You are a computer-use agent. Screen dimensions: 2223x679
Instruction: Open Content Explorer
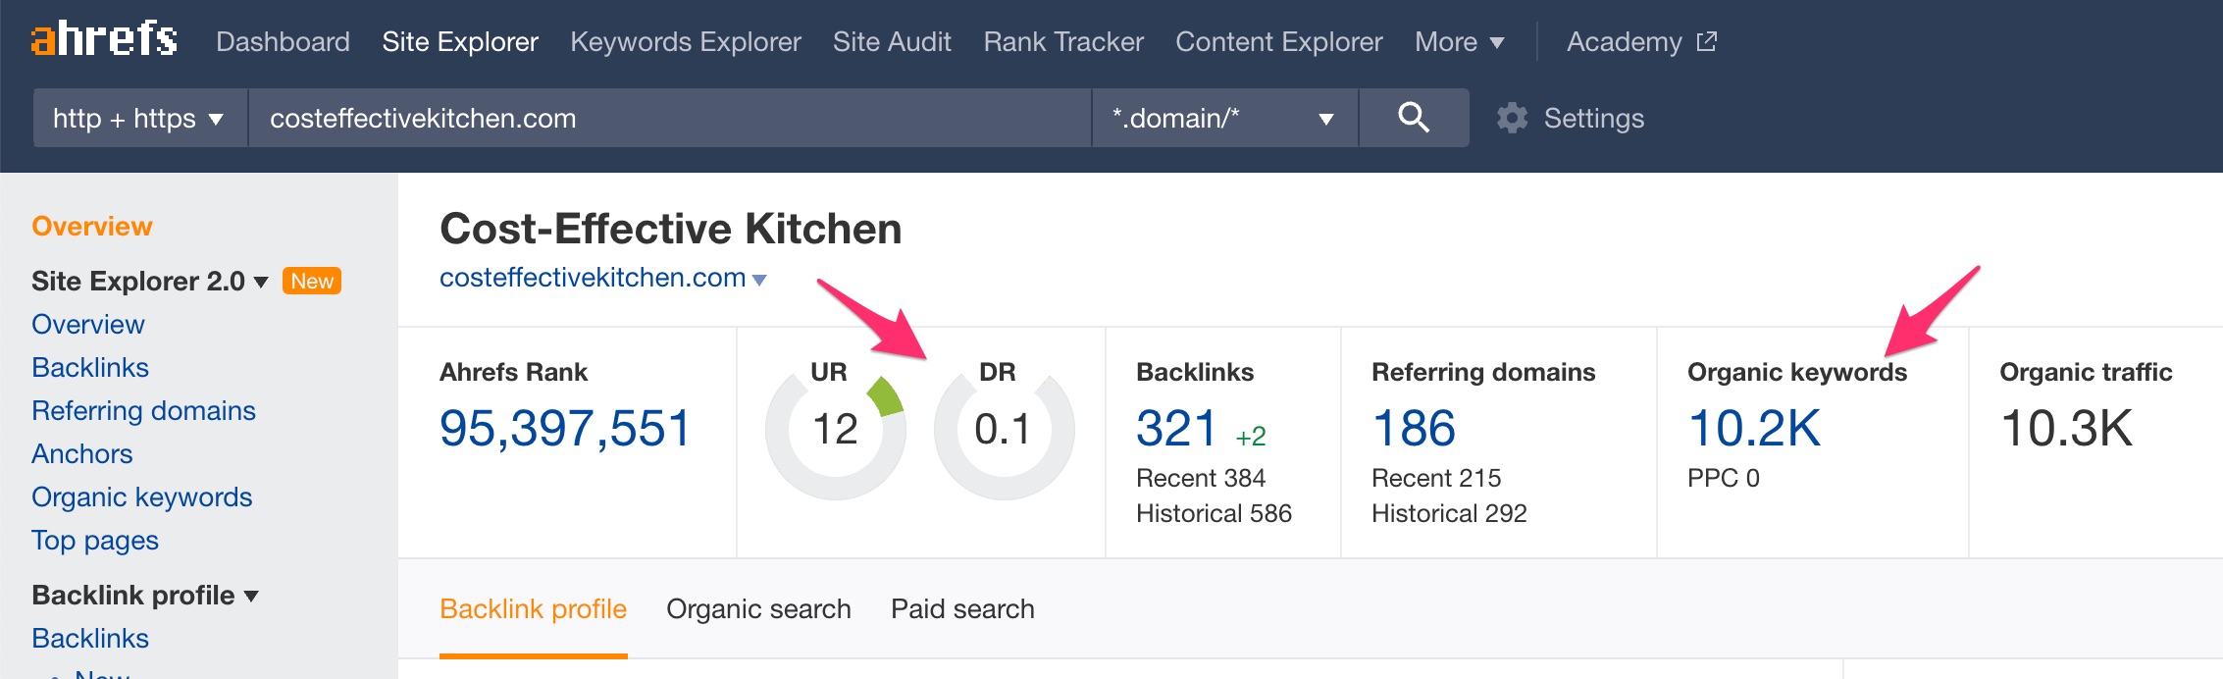[x=1279, y=41]
